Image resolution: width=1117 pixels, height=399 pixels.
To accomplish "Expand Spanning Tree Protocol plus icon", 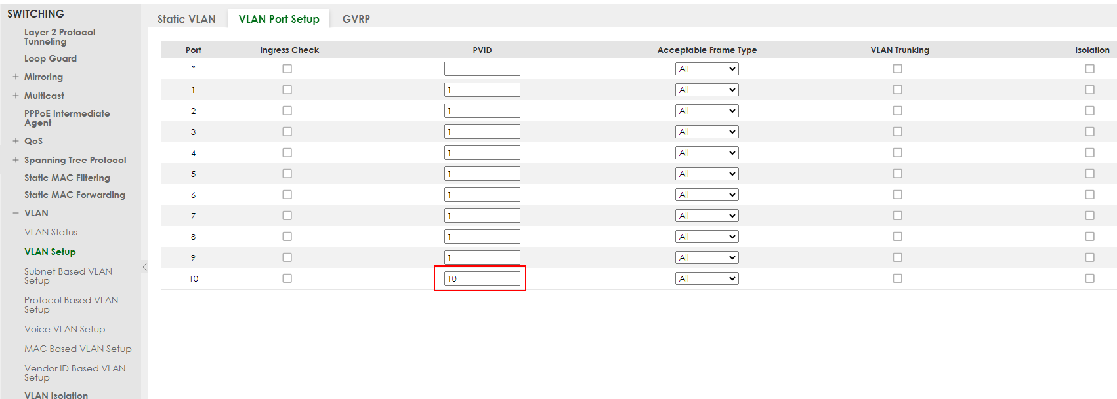I will tap(16, 160).
